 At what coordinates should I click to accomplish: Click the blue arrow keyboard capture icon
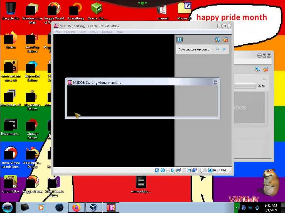(x=210, y=170)
